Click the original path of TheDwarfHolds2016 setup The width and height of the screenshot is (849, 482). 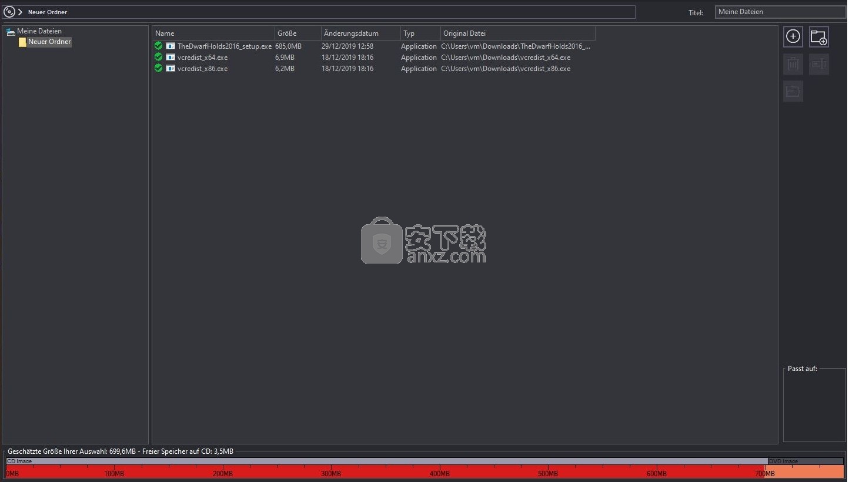point(516,46)
